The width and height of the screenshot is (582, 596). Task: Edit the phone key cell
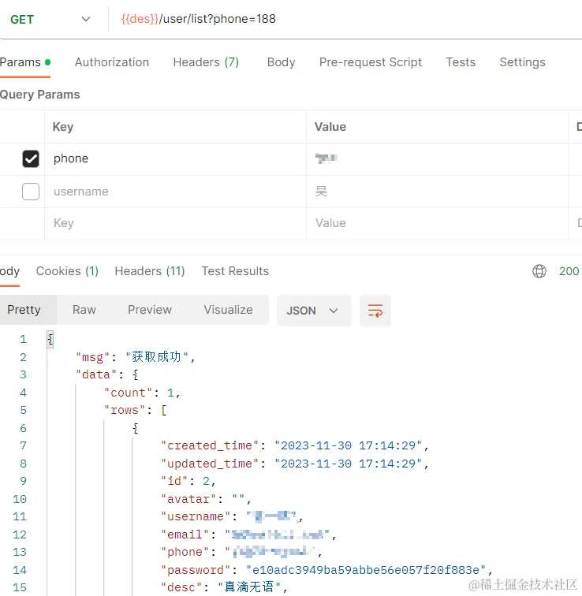coord(175,159)
